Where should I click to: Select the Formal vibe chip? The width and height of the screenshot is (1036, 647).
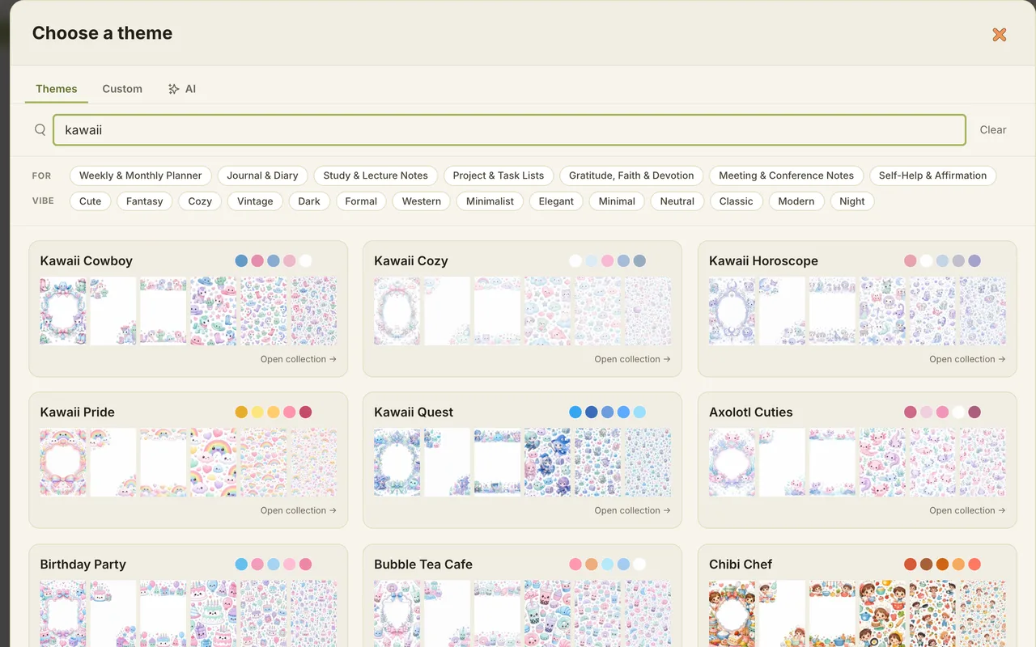[361, 201]
